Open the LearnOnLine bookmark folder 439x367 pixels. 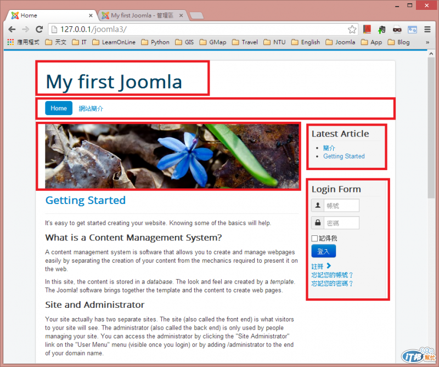click(x=114, y=42)
